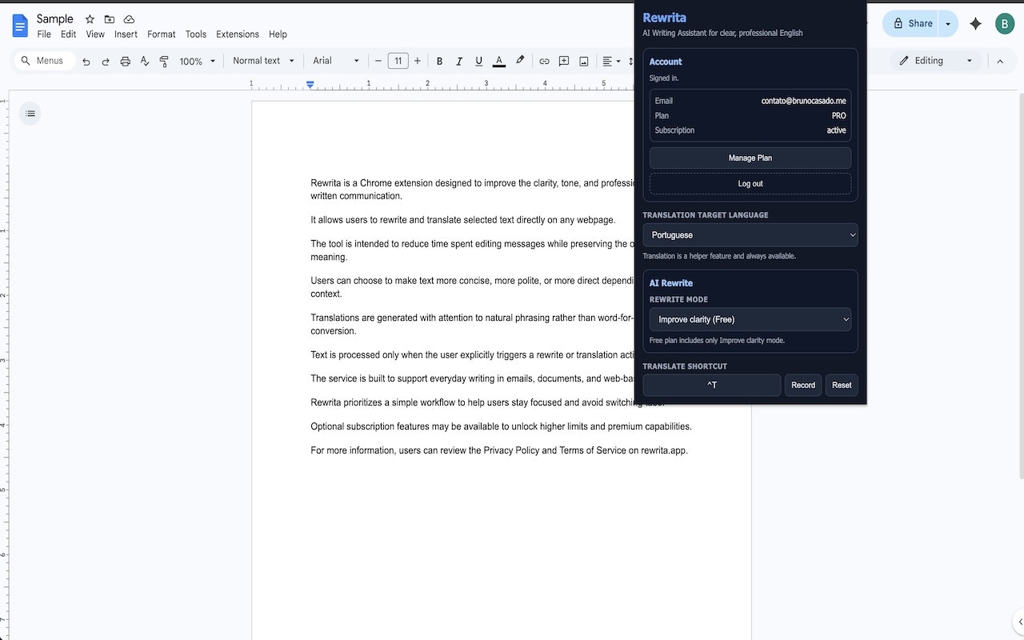Apply italic formatting
1024x640 pixels.
pos(458,61)
